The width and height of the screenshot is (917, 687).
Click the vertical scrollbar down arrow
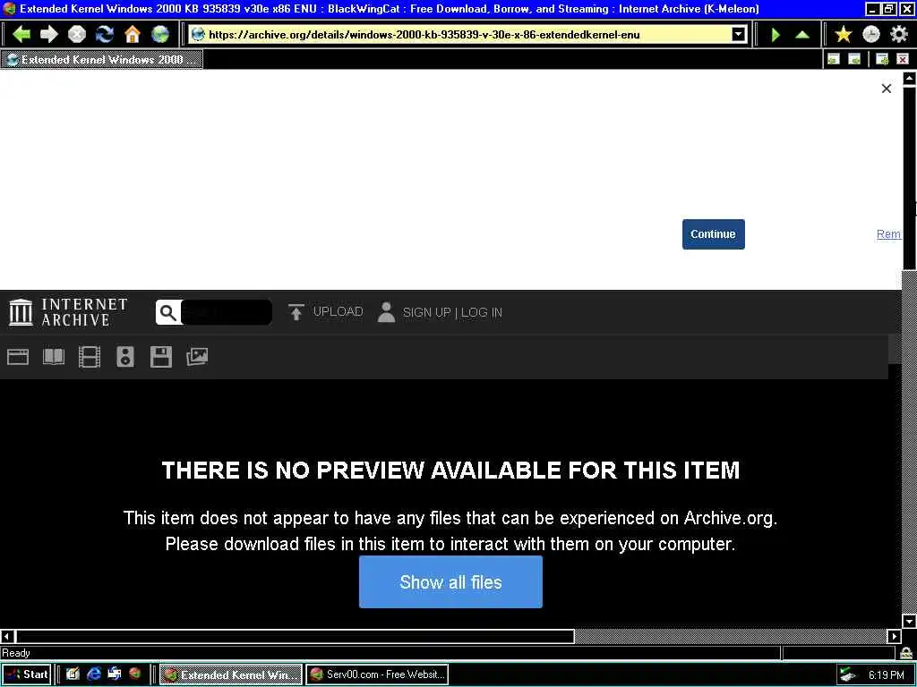[910, 621]
